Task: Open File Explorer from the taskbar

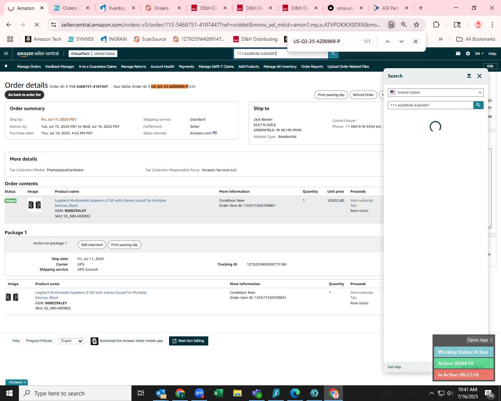Action: point(237,393)
